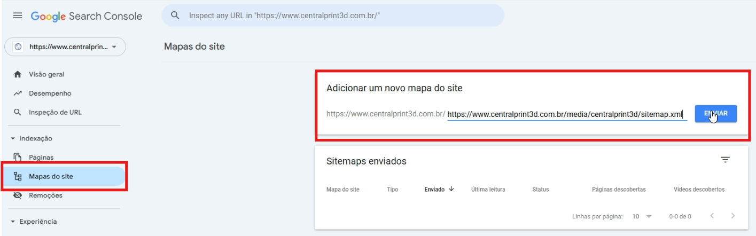
Task: Click the 0-0 de 0 pagination text
Action: coord(680,216)
